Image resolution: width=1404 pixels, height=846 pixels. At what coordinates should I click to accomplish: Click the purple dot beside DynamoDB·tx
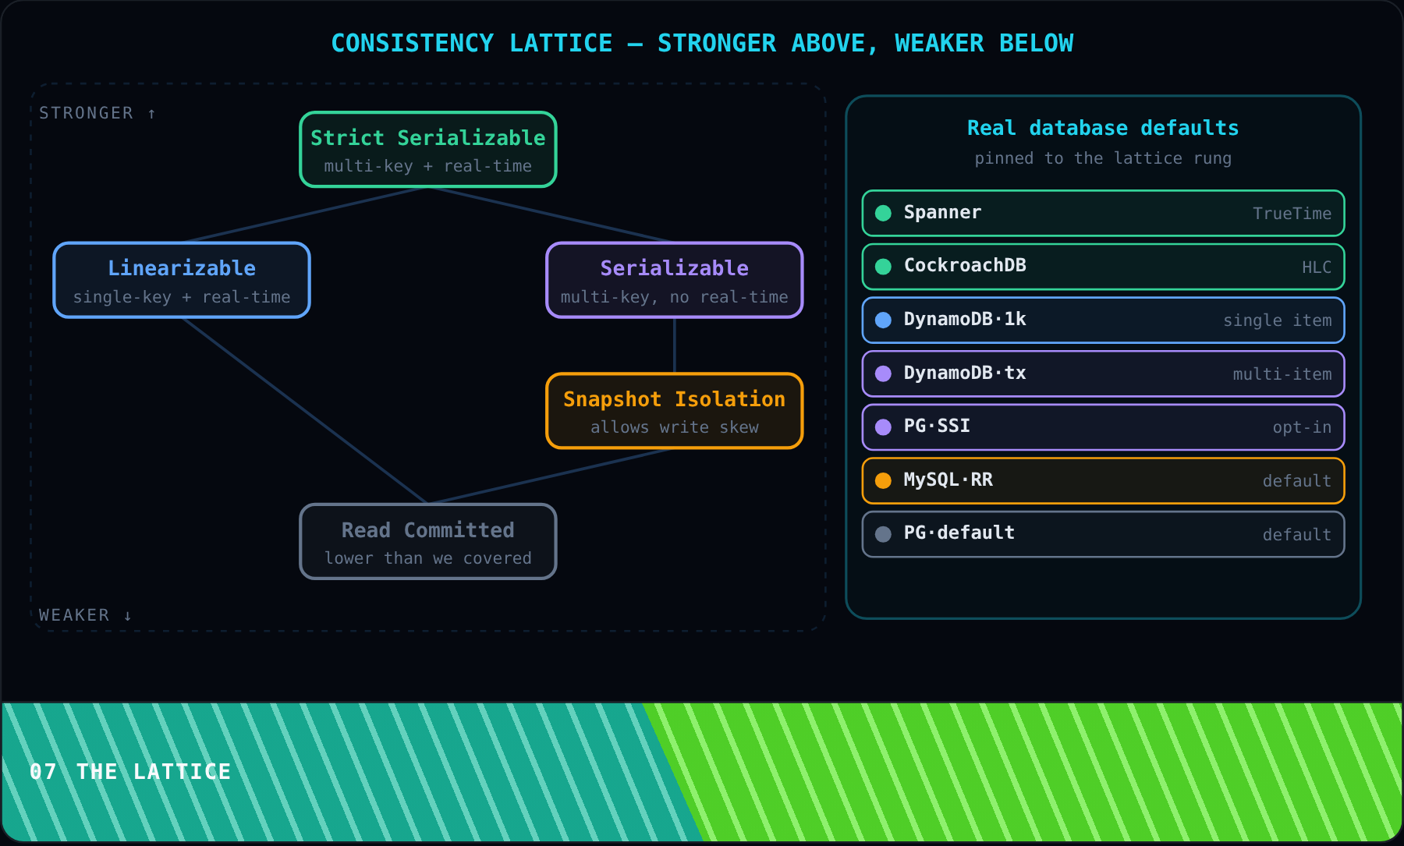pos(883,373)
